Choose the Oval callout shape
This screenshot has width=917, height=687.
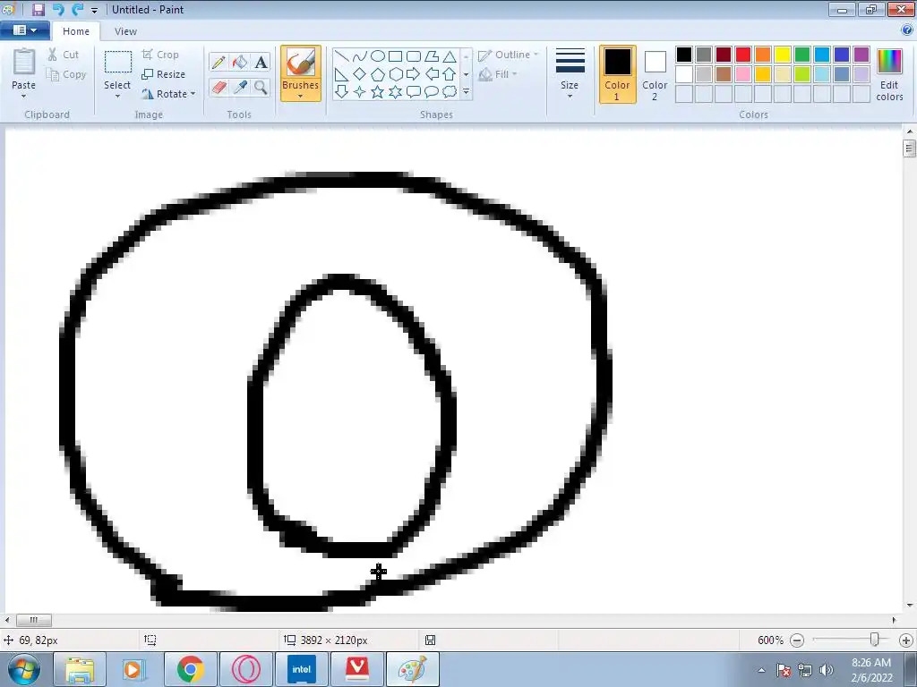click(x=432, y=92)
